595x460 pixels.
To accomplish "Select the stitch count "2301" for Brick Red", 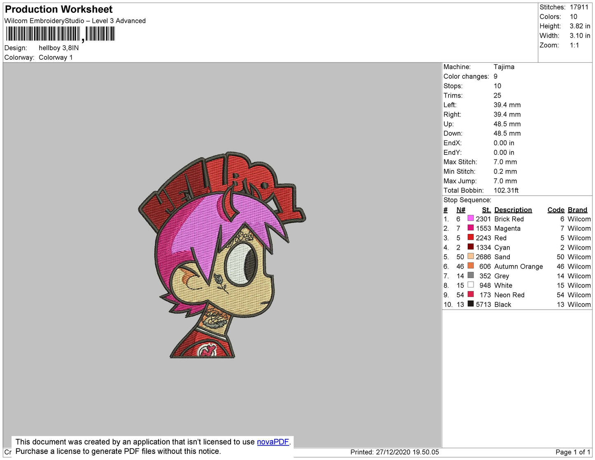I will click(483, 219).
